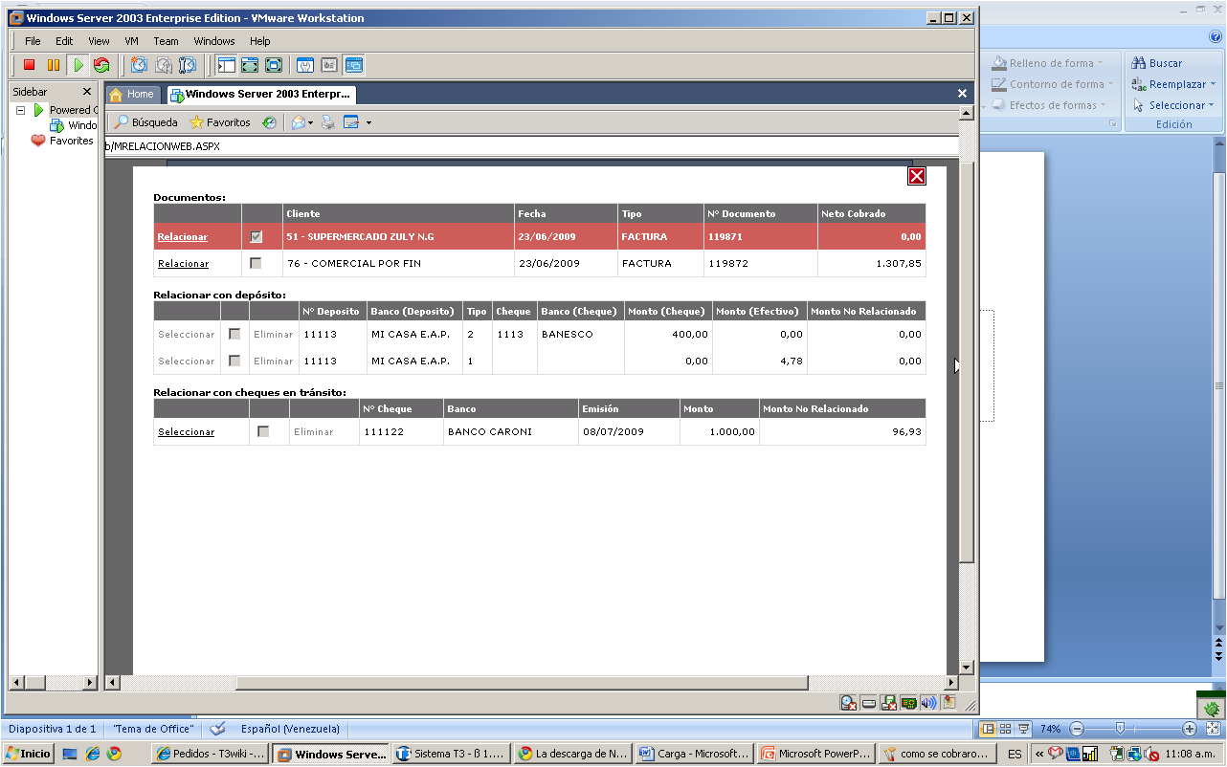
Task: Click the Búsqueda search button in browser
Action: [x=145, y=122]
